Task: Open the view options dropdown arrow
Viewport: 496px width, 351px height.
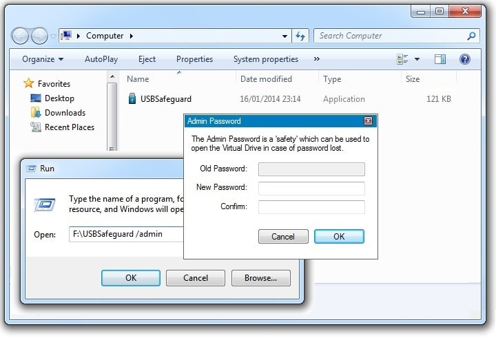Action: pyautogui.click(x=417, y=59)
